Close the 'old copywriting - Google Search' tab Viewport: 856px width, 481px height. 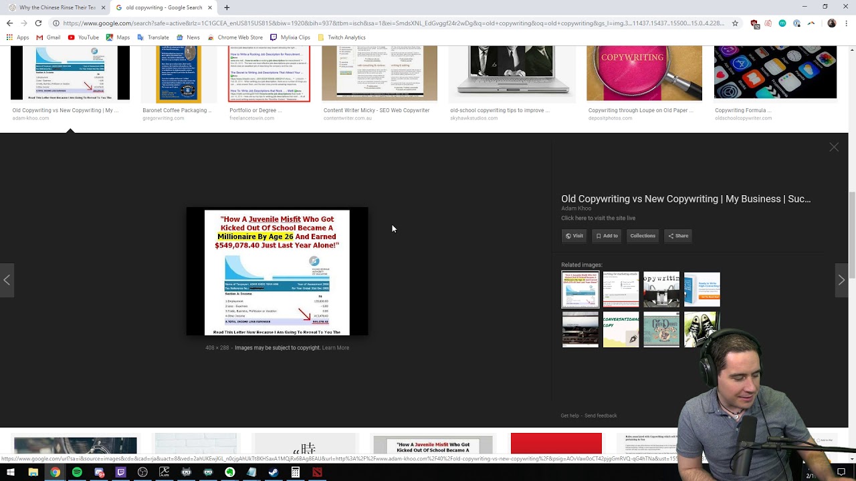pos(210,7)
